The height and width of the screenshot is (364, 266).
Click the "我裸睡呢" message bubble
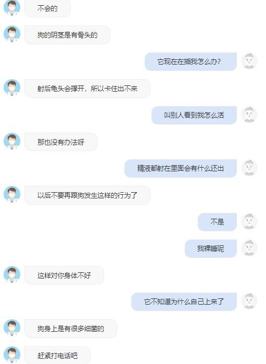point(211,248)
